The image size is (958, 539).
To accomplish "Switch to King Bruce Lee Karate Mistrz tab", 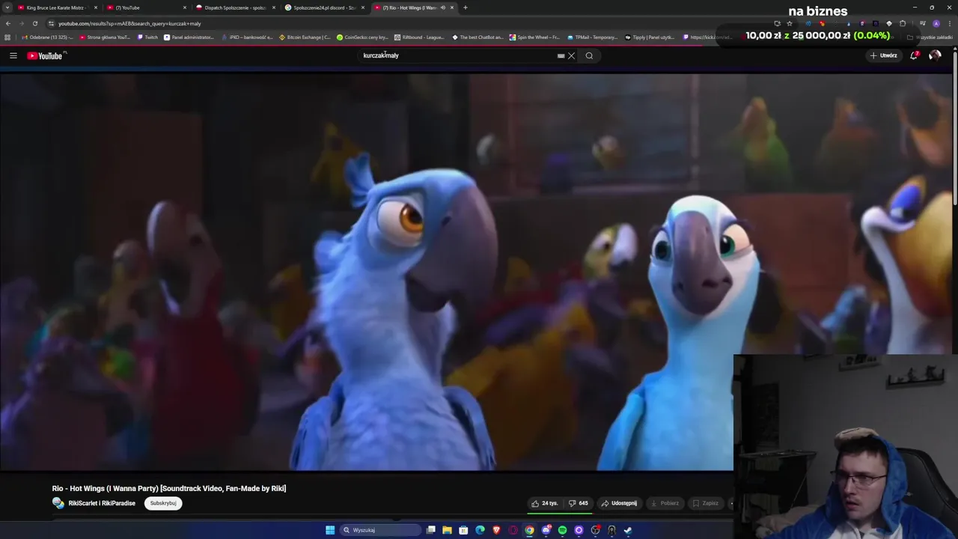I will [x=56, y=7].
